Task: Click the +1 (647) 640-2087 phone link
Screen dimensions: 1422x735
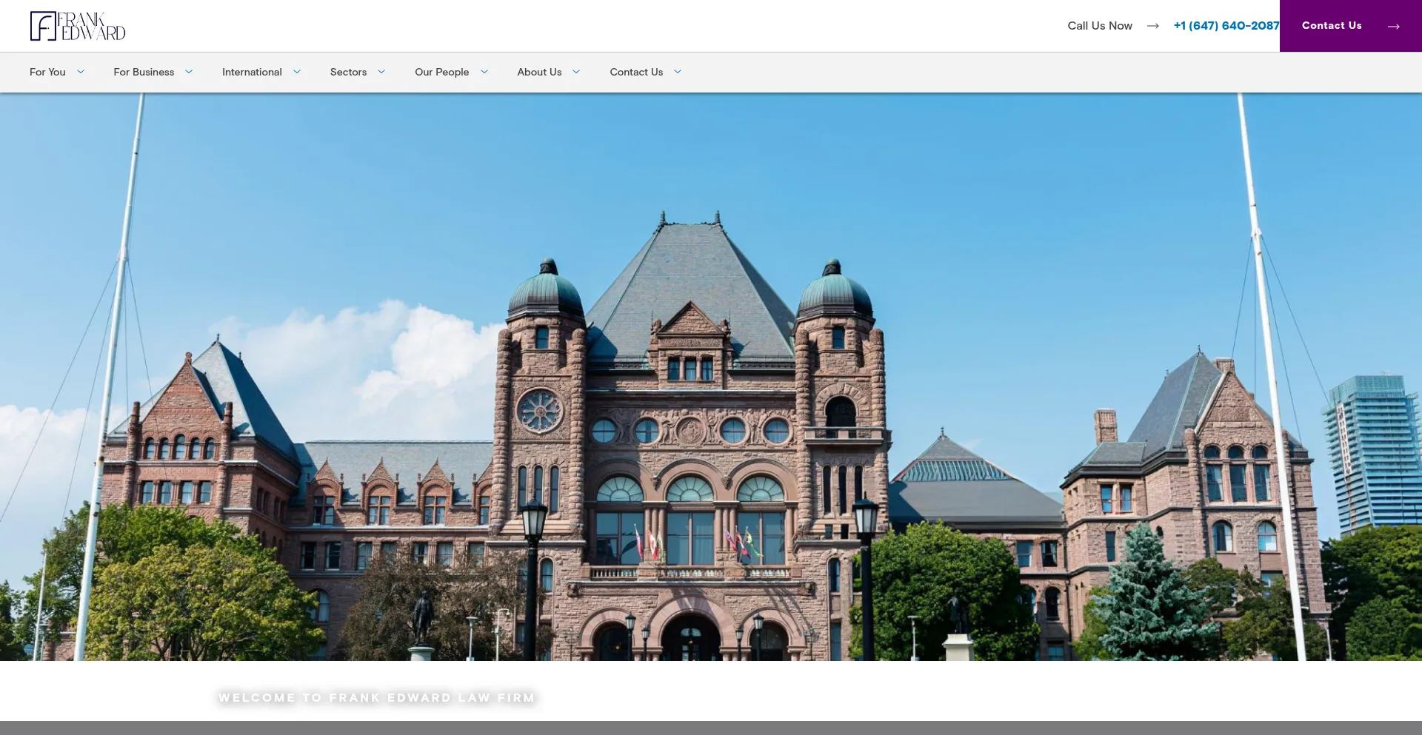Action: click(1226, 26)
